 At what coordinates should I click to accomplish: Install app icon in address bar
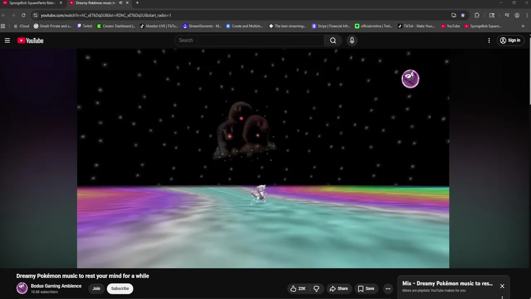pos(454,15)
